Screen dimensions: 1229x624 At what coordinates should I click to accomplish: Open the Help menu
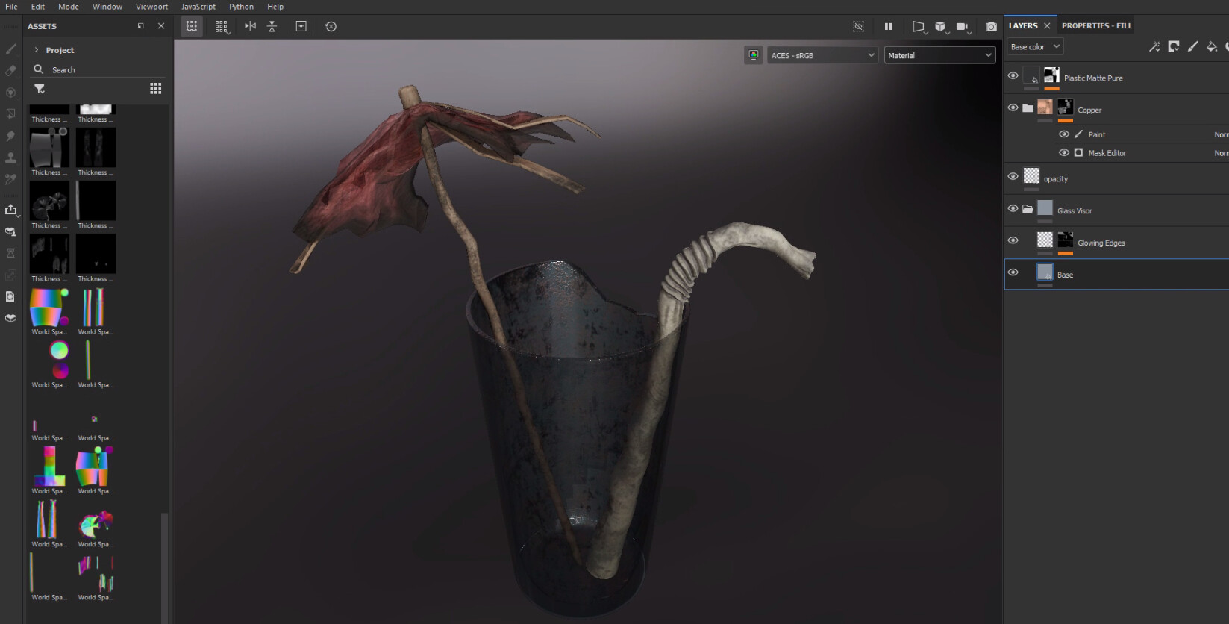pos(275,7)
